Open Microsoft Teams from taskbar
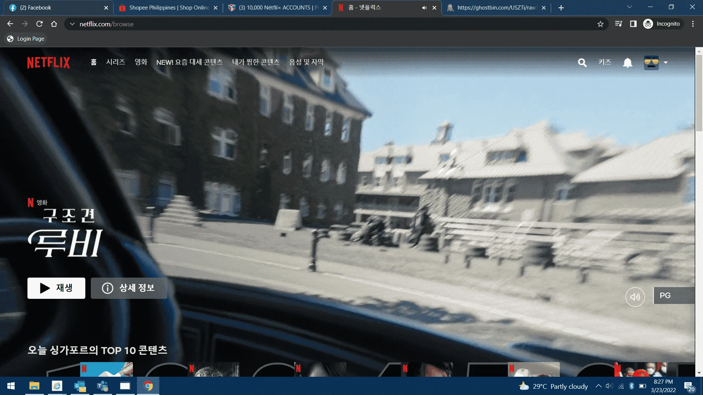This screenshot has height=395, width=703. [103, 386]
